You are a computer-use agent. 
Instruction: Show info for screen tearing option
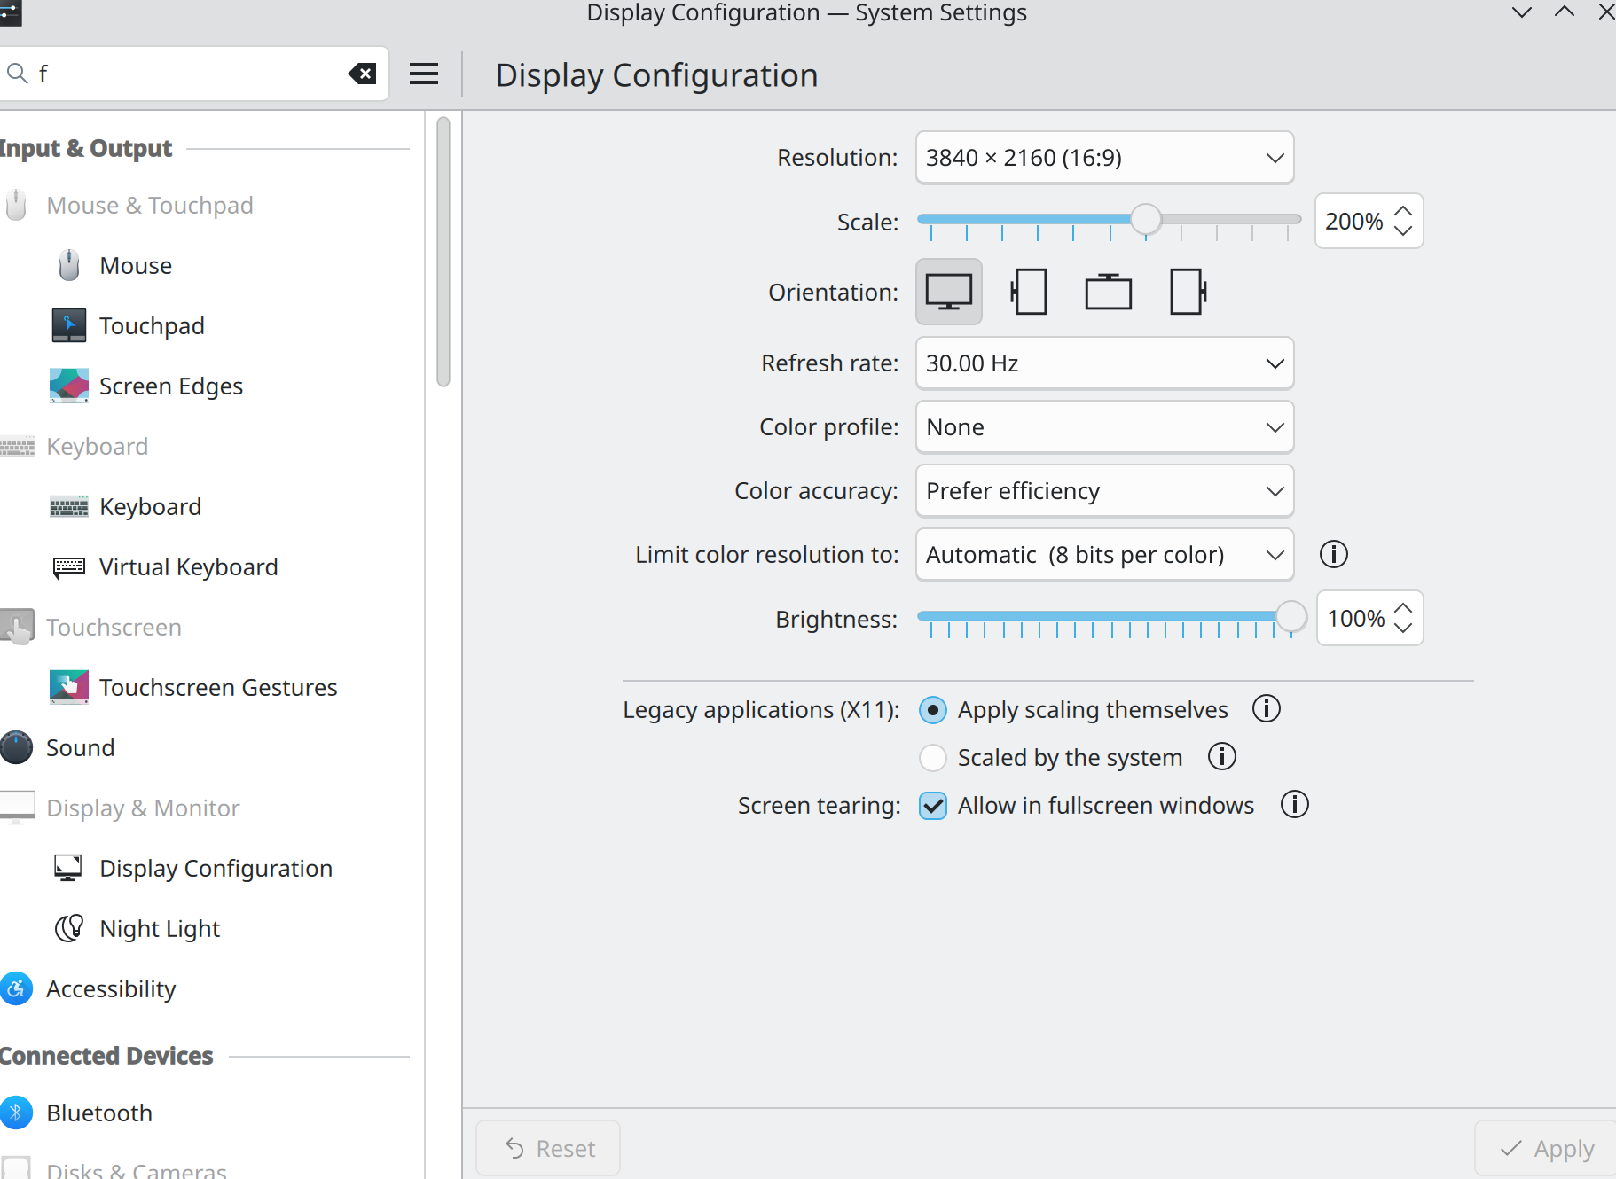tap(1294, 805)
